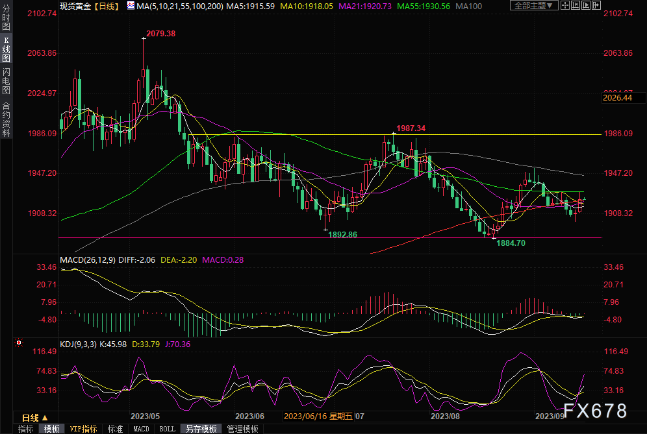647x434 pixels.
Task: Click the MA5:1915.59 value
Action: point(251,6)
